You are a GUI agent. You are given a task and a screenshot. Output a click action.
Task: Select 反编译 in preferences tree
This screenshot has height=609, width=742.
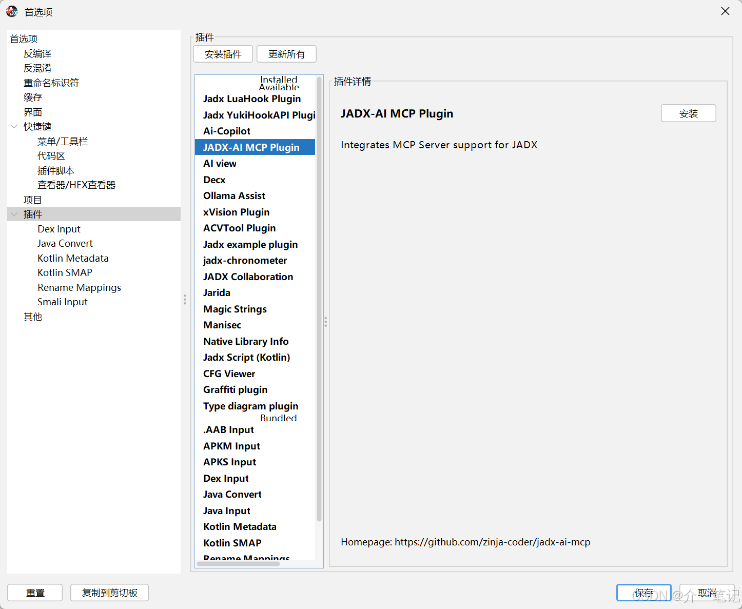point(37,53)
